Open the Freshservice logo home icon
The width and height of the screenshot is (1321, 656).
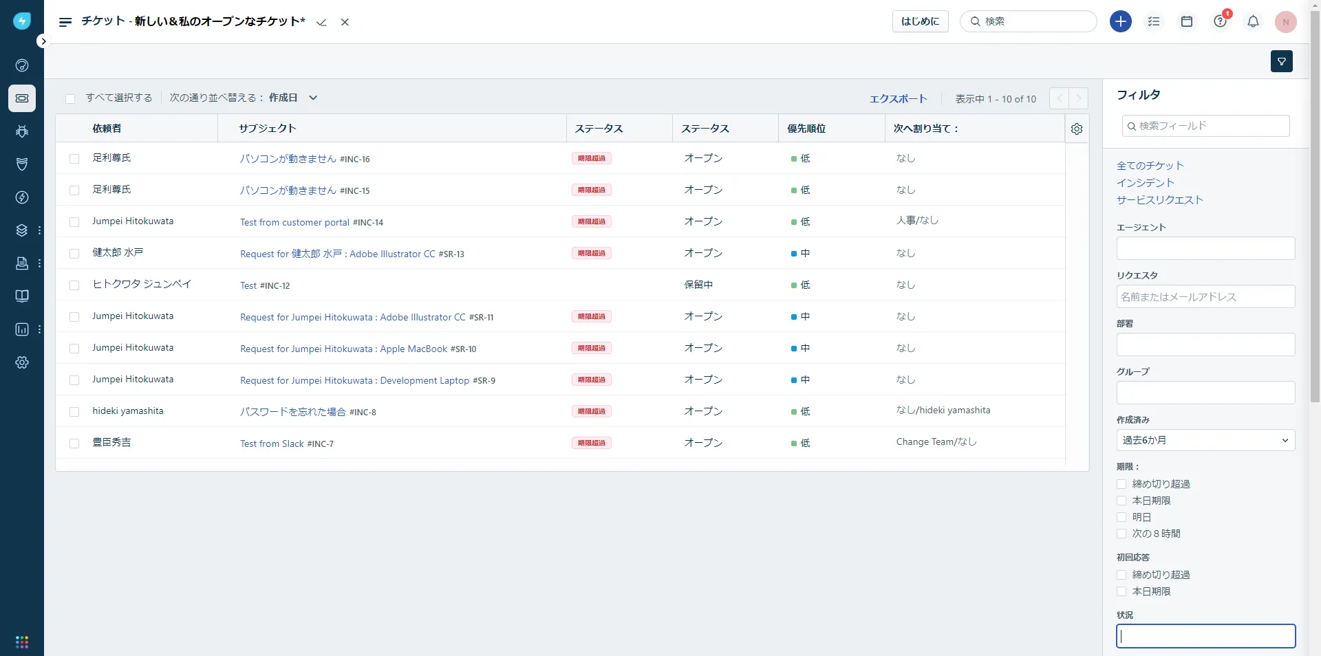click(x=22, y=21)
